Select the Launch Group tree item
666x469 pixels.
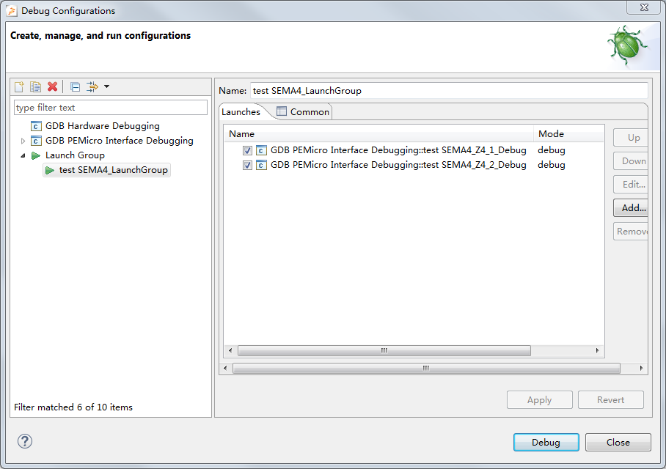click(75, 155)
